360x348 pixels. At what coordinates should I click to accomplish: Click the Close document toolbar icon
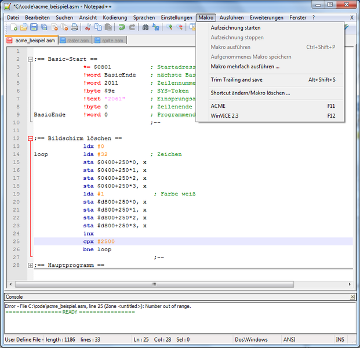click(x=54, y=27)
